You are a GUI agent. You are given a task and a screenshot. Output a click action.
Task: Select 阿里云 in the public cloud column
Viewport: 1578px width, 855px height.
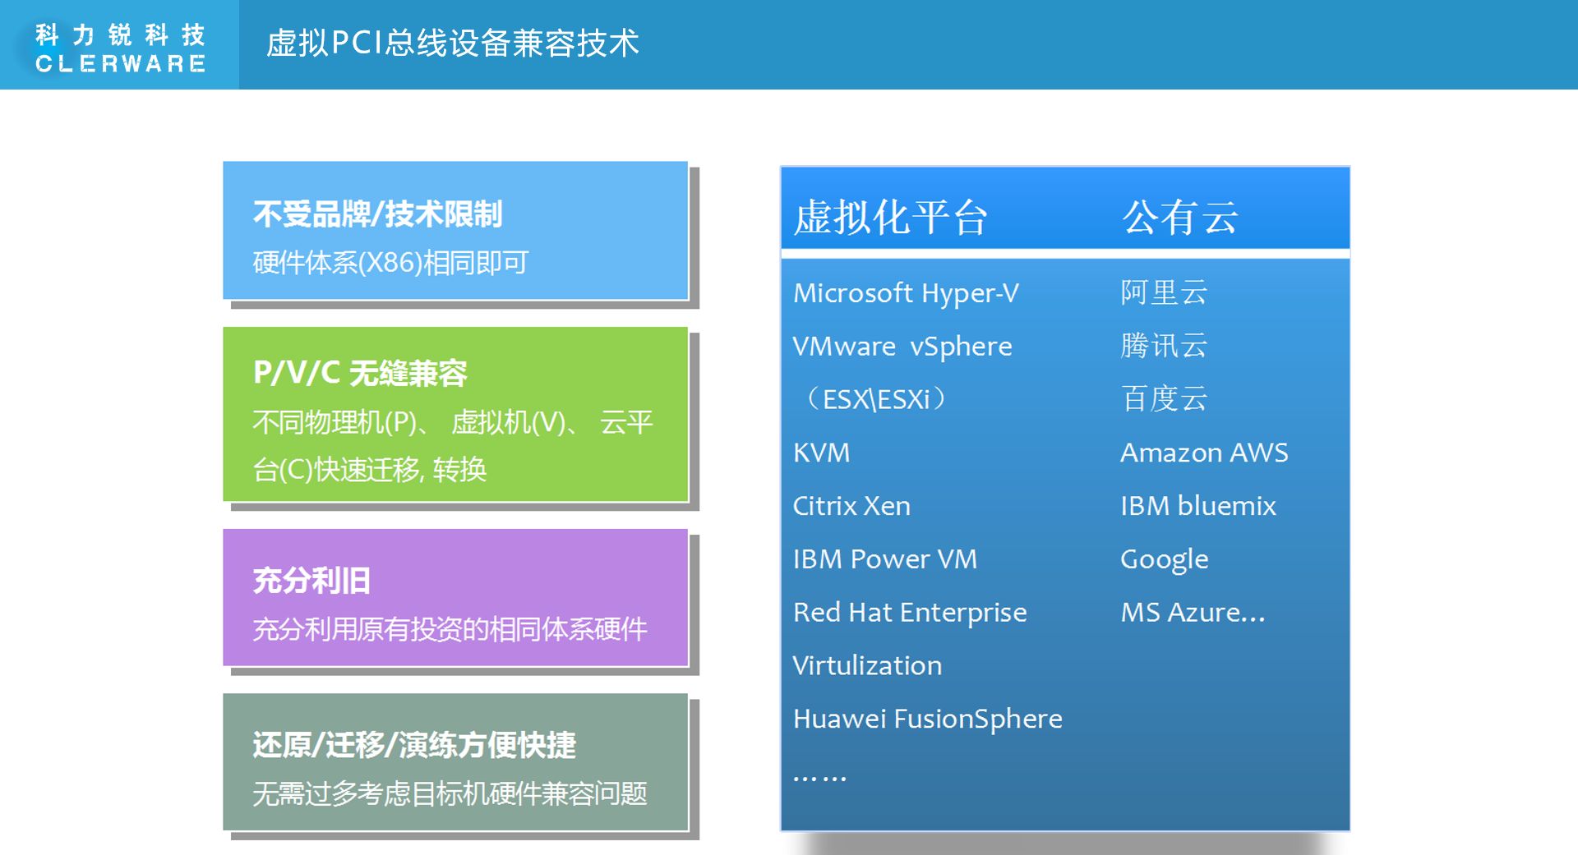coord(1164,293)
